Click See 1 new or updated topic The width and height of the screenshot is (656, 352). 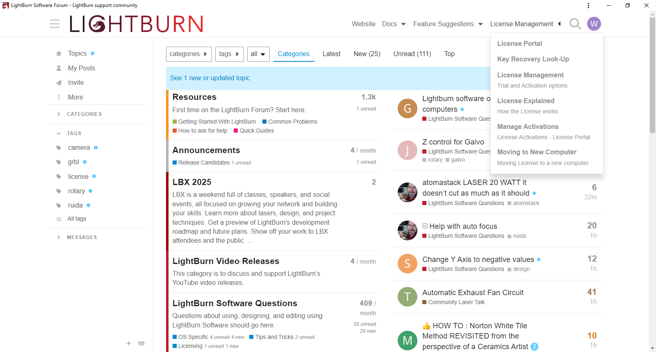coord(210,78)
